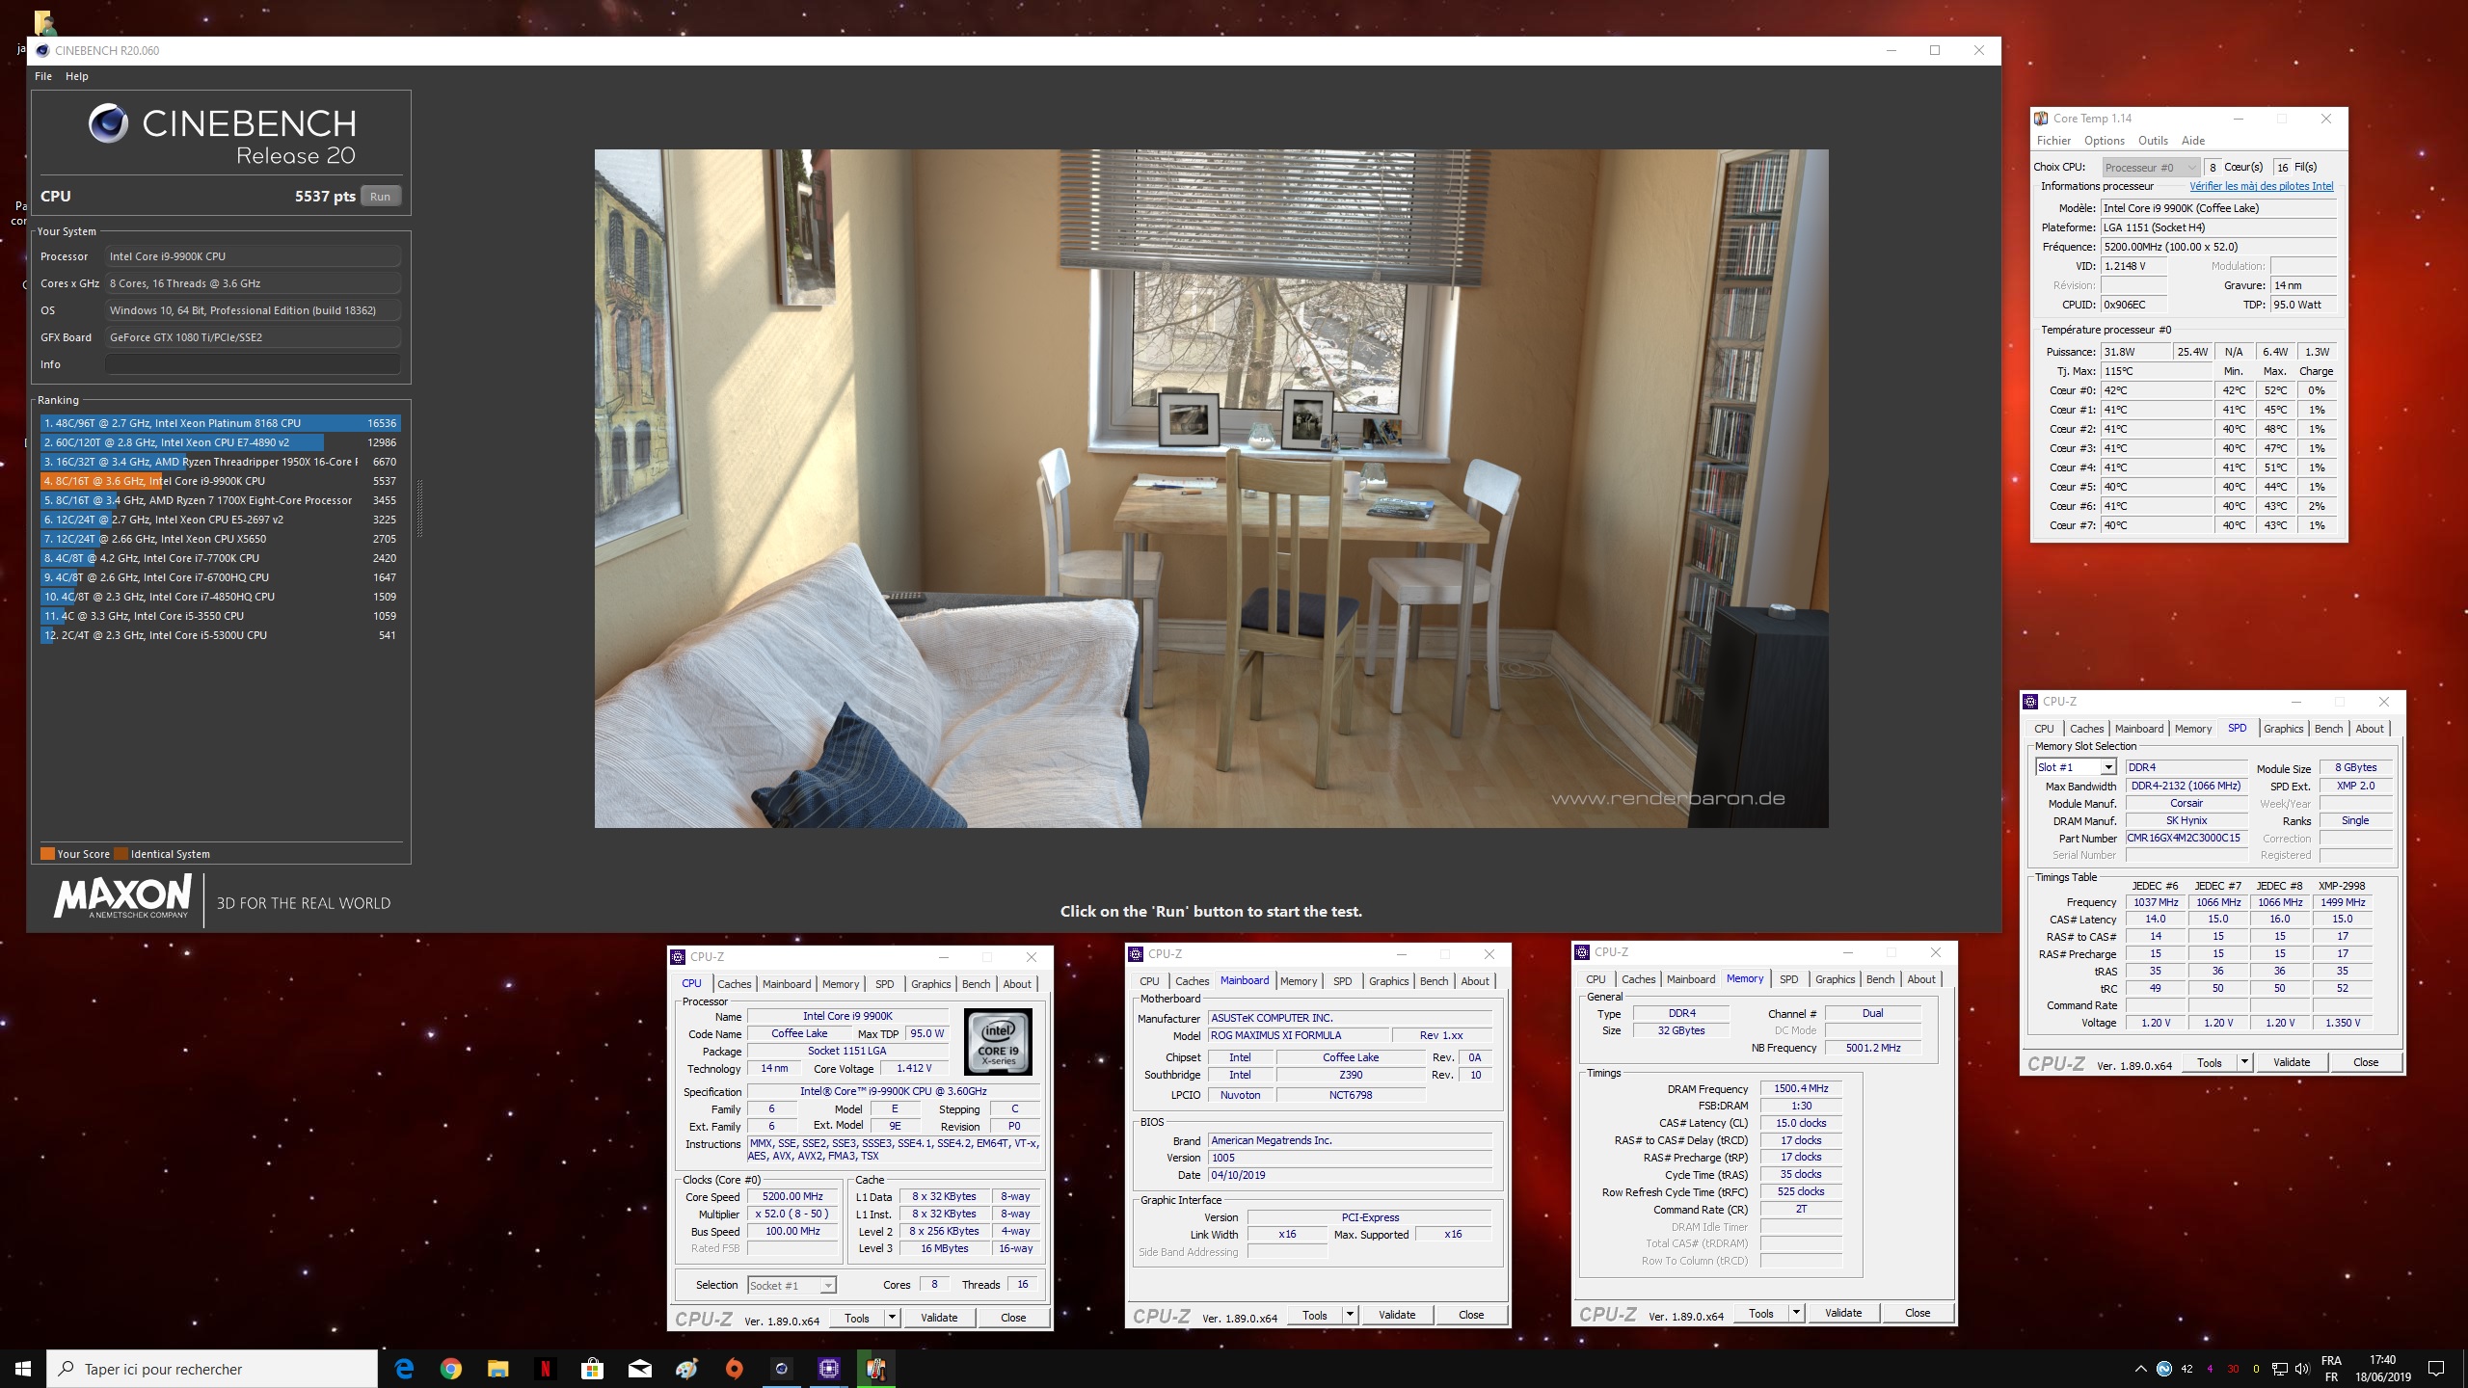
Task: Open the Fichier menu in Core Temp
Action: click(x=2054, y=141)
